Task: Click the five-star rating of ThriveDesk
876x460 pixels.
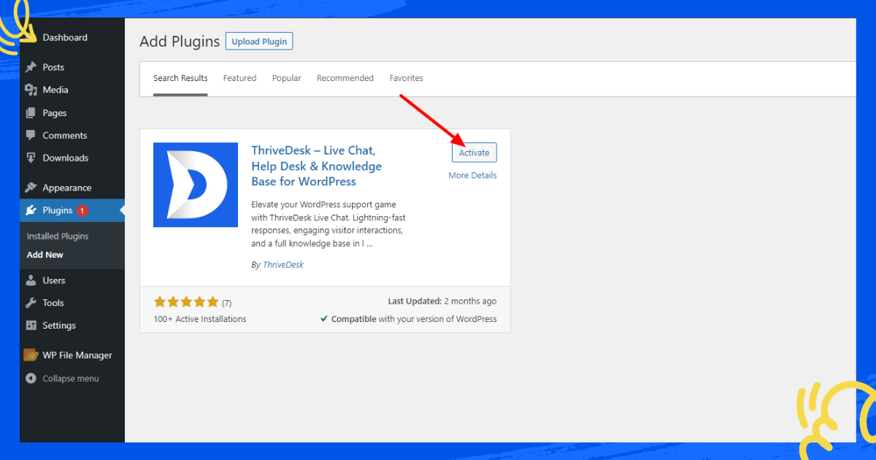Action: (x=186, y=302)
